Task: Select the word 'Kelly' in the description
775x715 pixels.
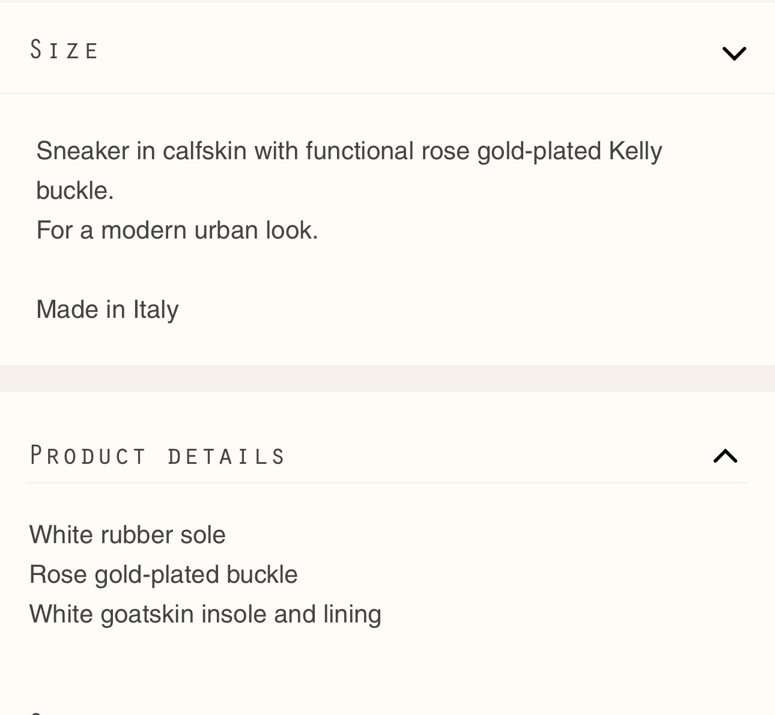Action: pos(636,151)
